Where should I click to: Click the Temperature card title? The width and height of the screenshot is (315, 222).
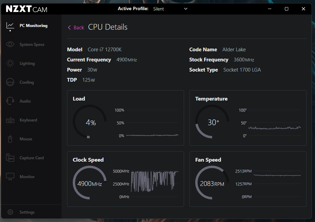coord(211,99)
